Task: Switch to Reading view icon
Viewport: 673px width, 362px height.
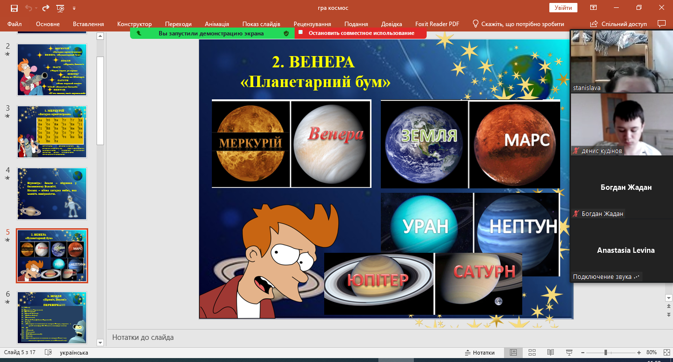Action: pyautogui.click(x=551, y=353)
